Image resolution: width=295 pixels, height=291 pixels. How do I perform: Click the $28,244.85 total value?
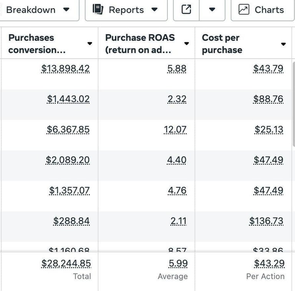66,263
